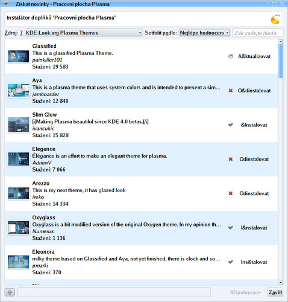This screenshot has width=288, height=302.
Task: Click the Elegance theme thumbnail
Action: pos(18,159)
